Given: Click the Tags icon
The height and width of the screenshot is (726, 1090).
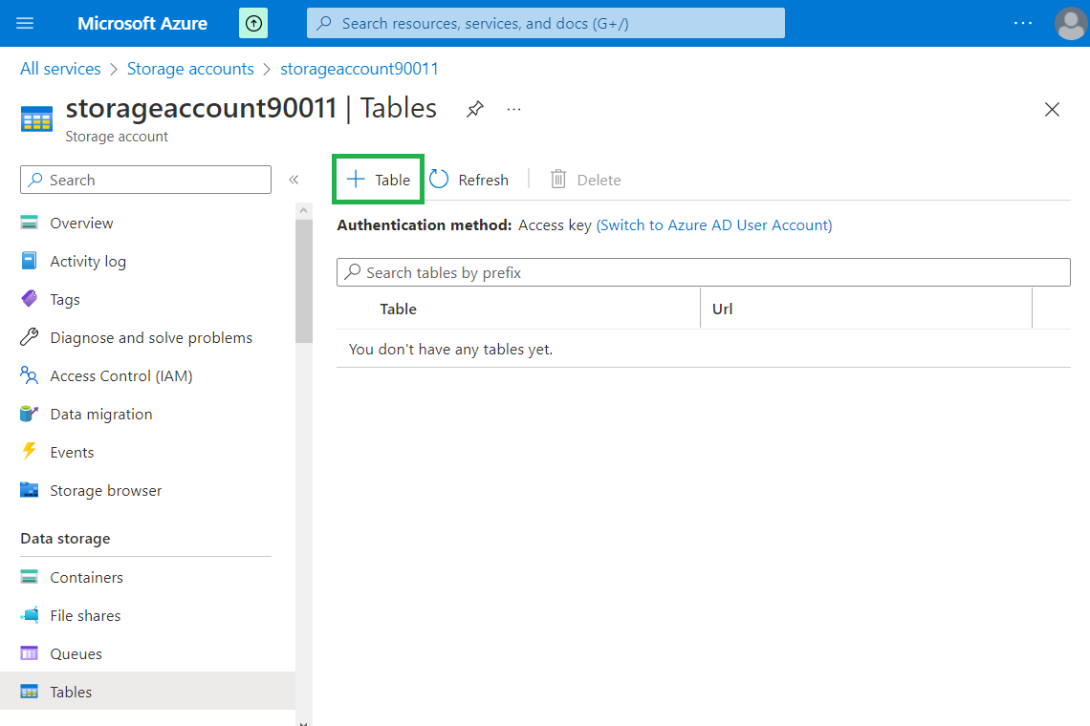Looking at the screenshot, I should point(30,299).
